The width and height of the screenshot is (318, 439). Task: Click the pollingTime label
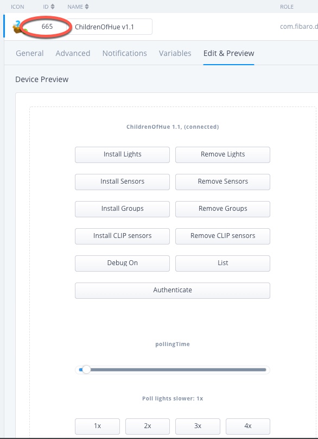click(173, 344)
